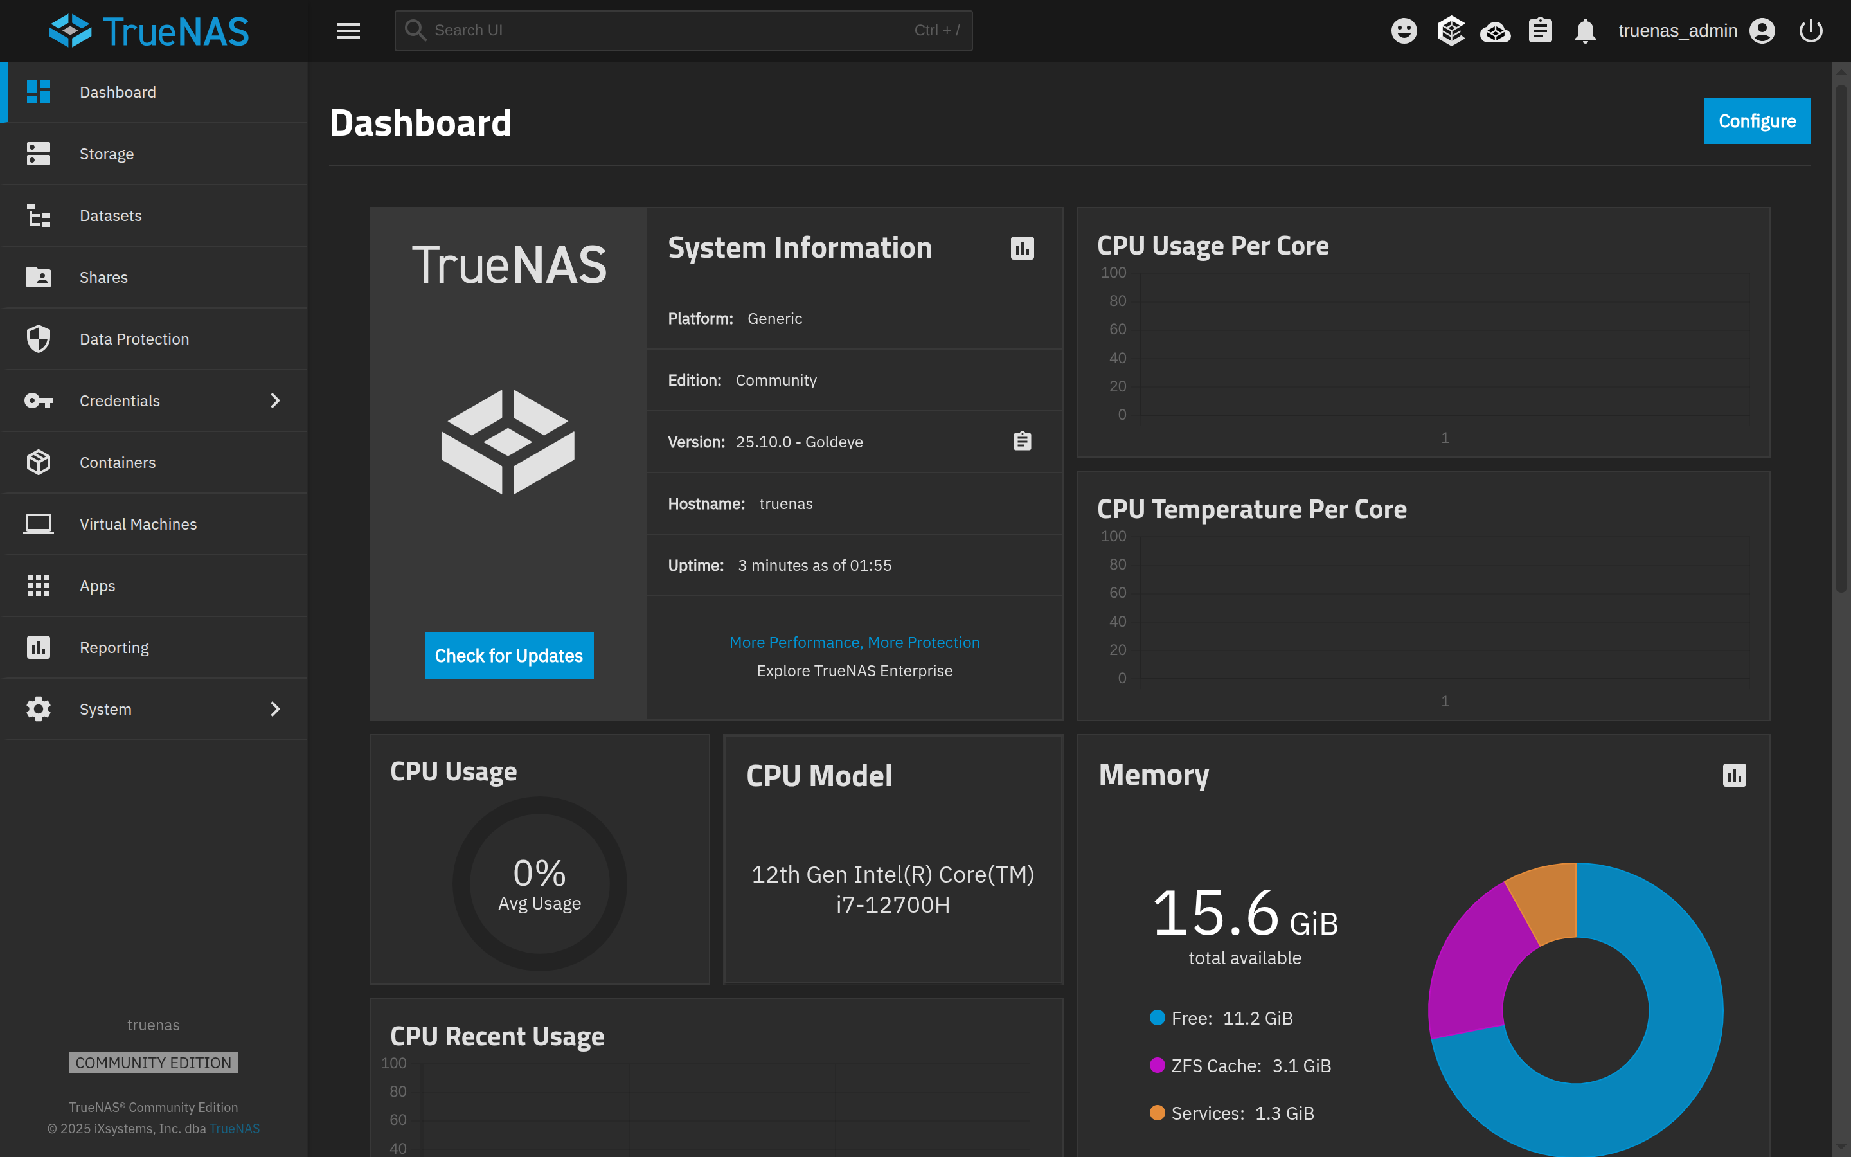This screenshot has width=1851, height=1157.
Task: Click the System gear icon
Action: (x=39, y=710)
